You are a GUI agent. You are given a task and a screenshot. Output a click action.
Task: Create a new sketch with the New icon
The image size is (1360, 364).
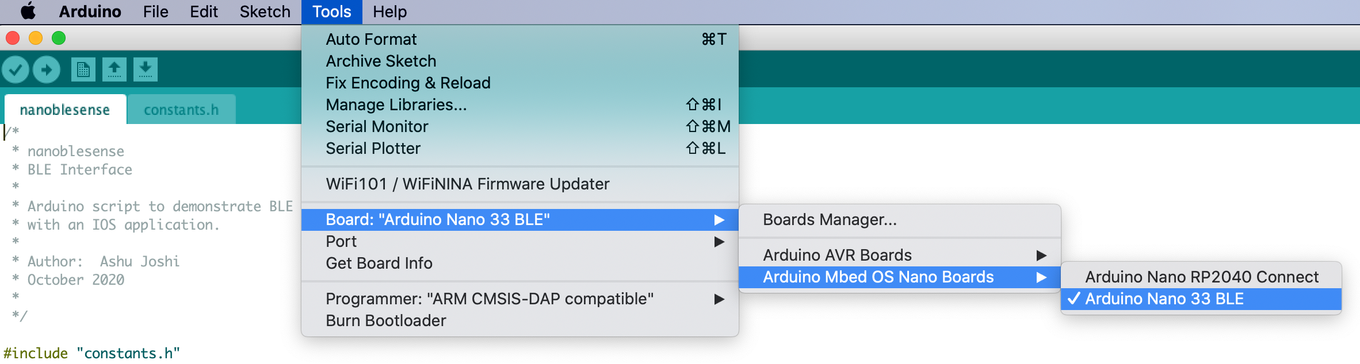click(83, 69)
